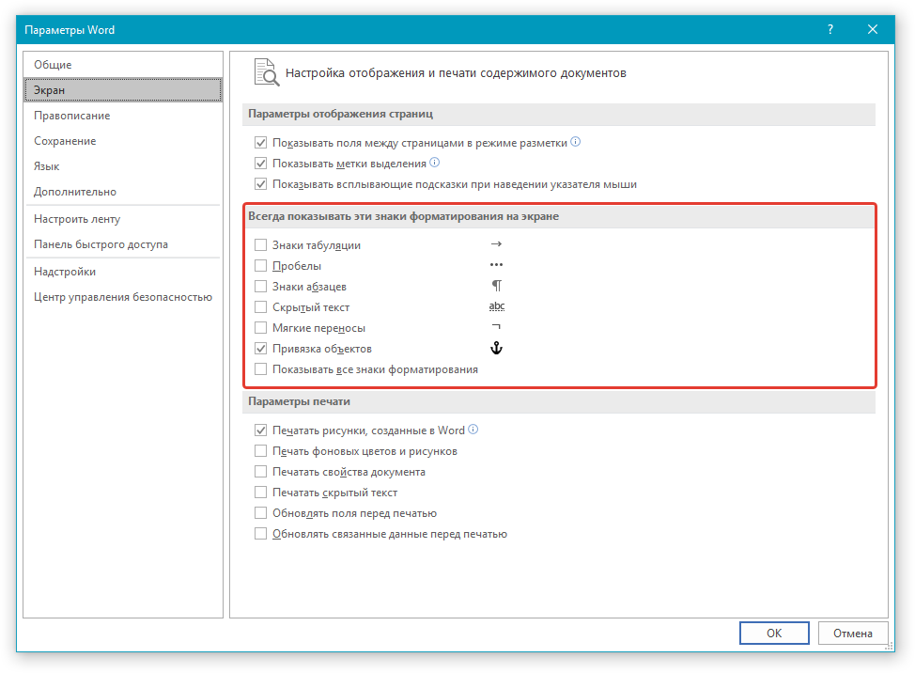The image size is (915, 673).
Task: Go to "Центр управления безопасностью"
Action: pyautogui.click(x=122, y=297)
